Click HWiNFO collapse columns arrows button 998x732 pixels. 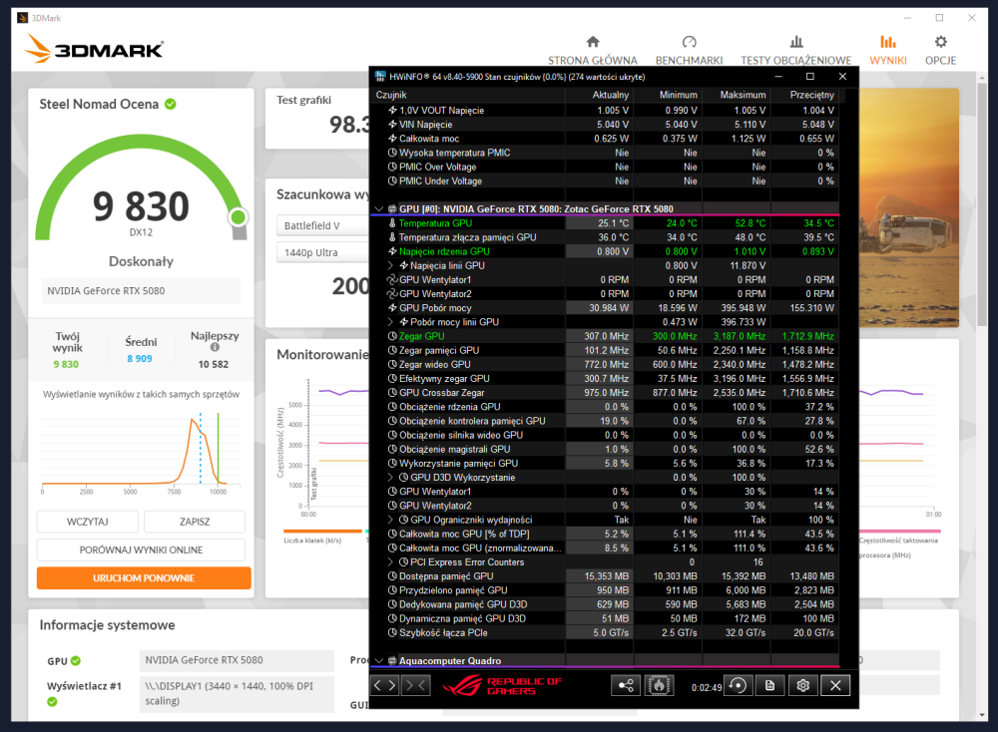[415, 685]
